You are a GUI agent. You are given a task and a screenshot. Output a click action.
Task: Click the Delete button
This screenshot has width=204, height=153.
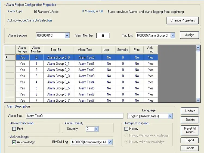point(190,120)
